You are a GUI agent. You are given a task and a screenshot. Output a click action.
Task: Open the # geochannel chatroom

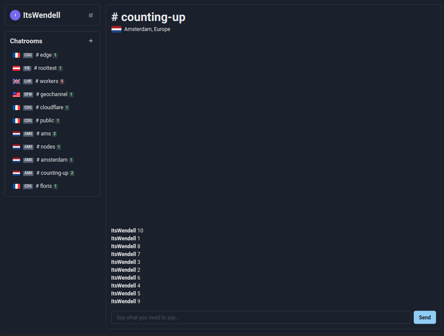[x=52, y=94]
